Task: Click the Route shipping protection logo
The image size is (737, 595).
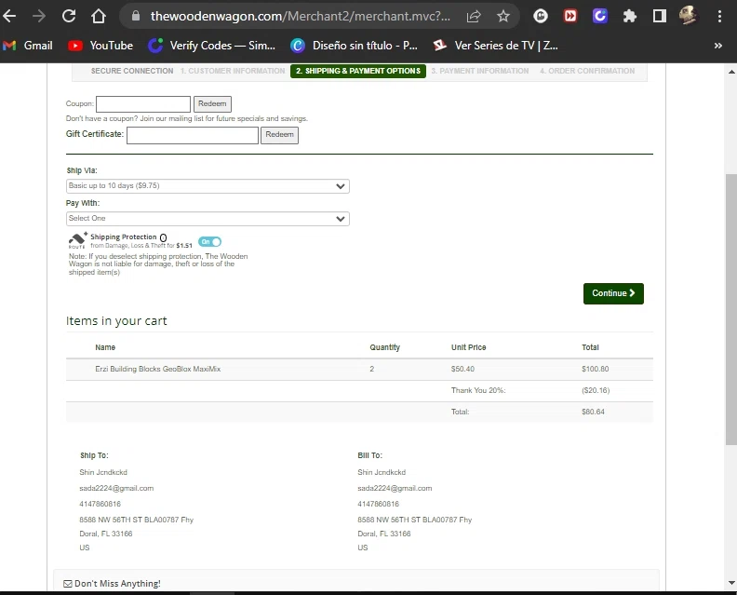Action: (77, 241)
